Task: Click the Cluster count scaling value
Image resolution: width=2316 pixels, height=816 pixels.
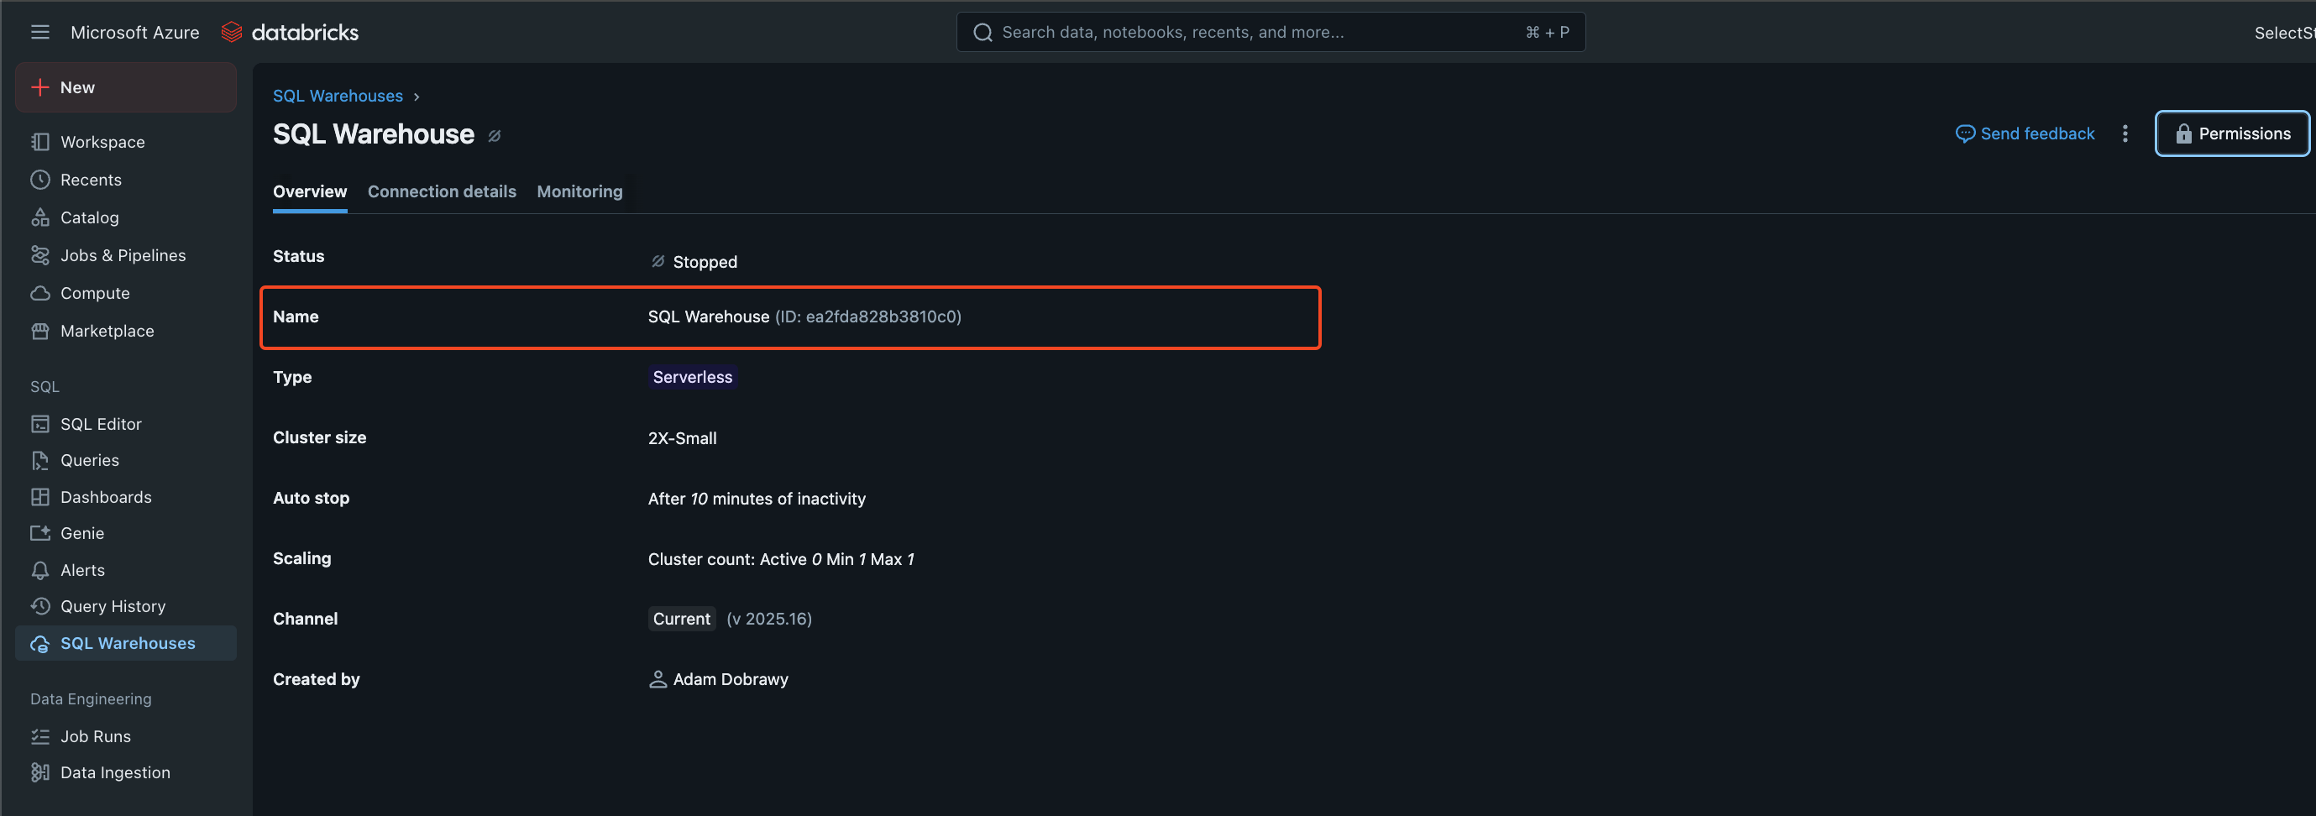Action: (781, 559)
